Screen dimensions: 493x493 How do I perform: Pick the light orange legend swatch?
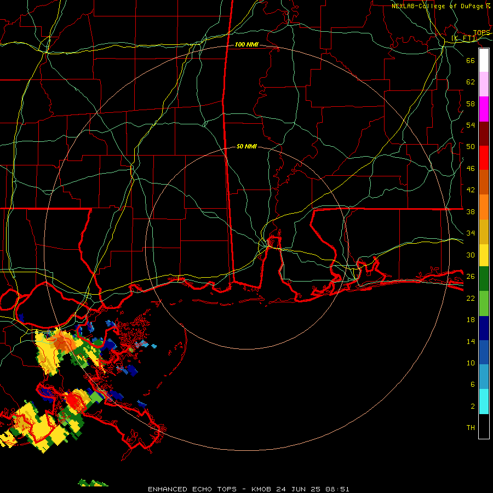point(484,207)
